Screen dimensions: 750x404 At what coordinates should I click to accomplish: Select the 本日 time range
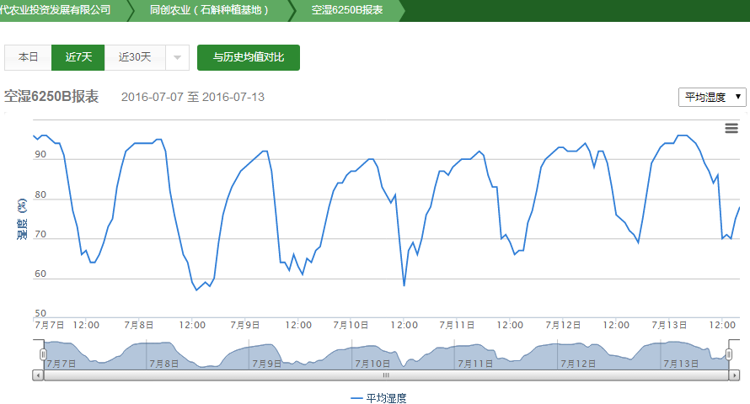(x=29, y=57)
